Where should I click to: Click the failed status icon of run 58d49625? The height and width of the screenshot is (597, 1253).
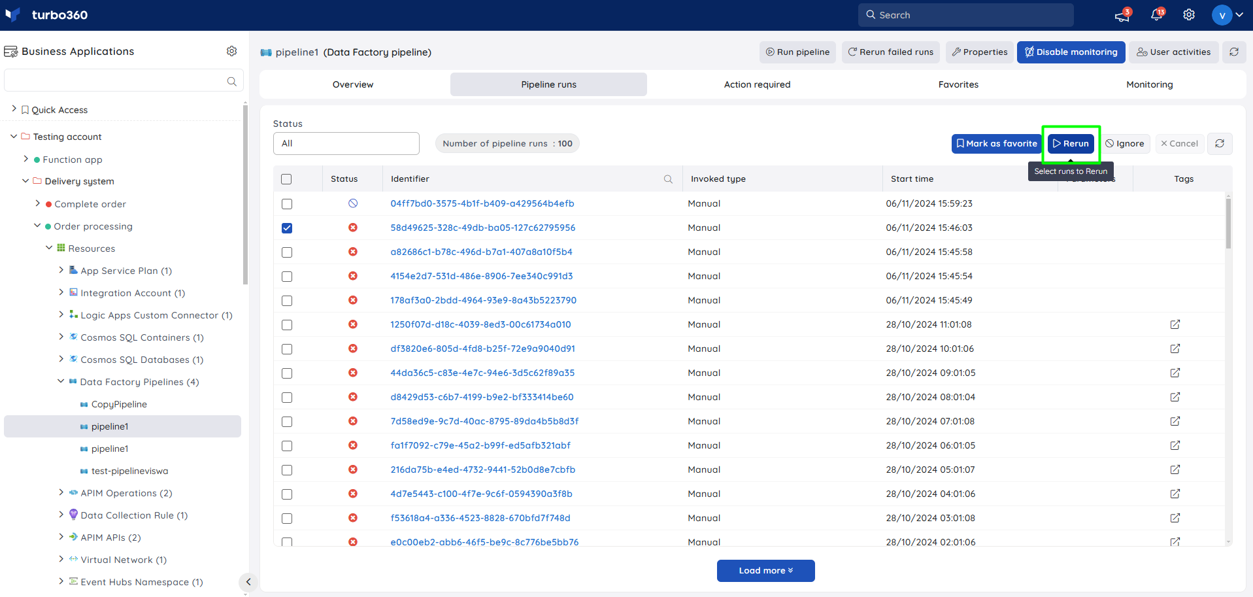click(353, 228)
